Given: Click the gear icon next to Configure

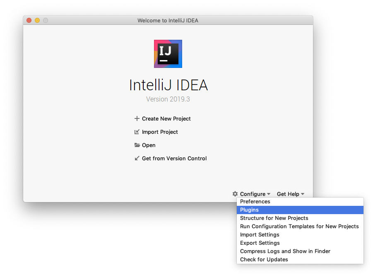Looking at the screenshot, I should [x=235, y=194].
